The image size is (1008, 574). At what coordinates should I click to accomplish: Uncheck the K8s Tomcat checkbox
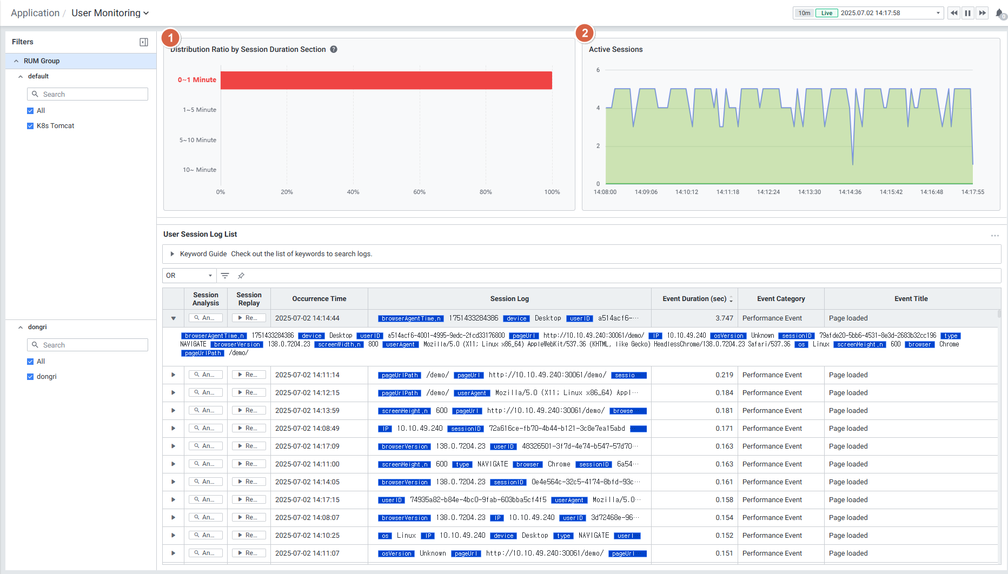click(x=30, y=126)
